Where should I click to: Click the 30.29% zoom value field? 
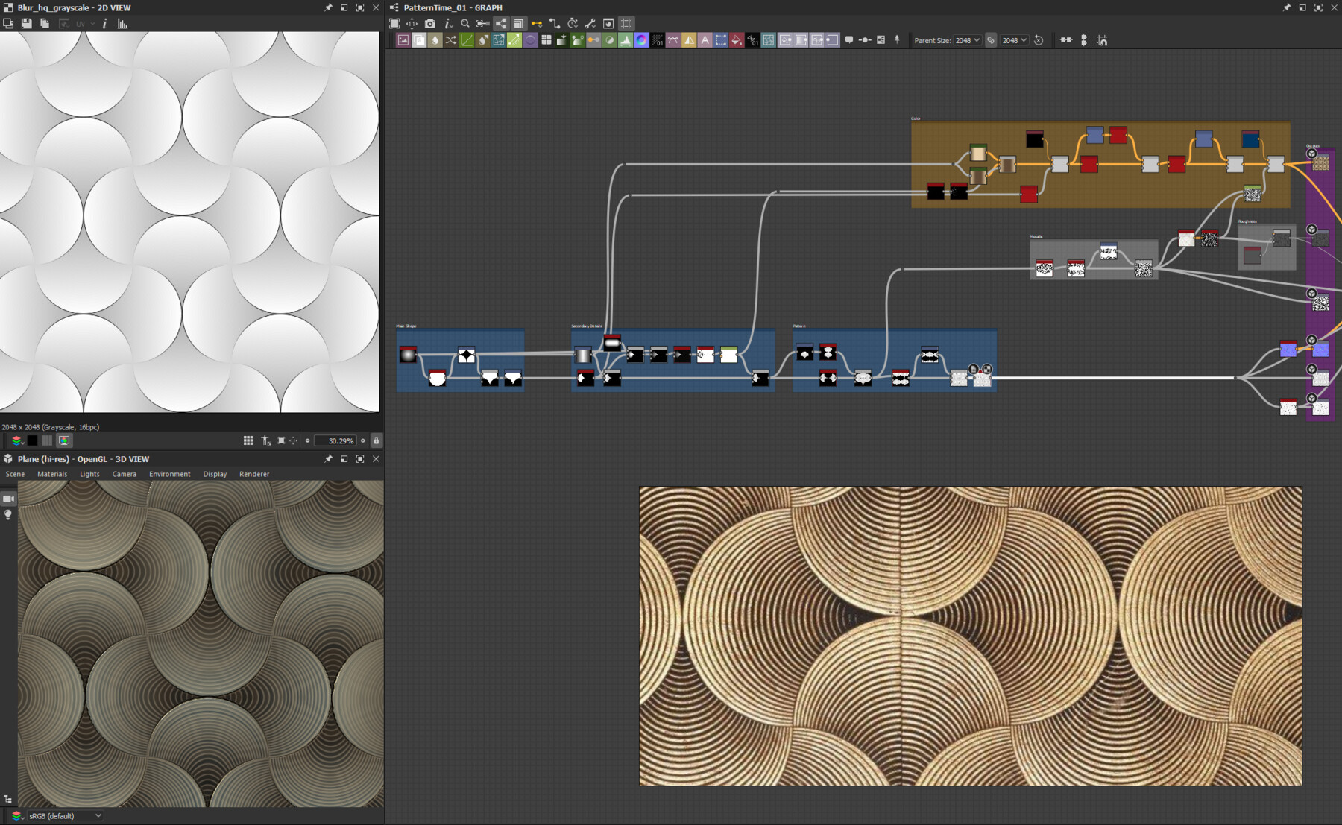pos(335,440)
